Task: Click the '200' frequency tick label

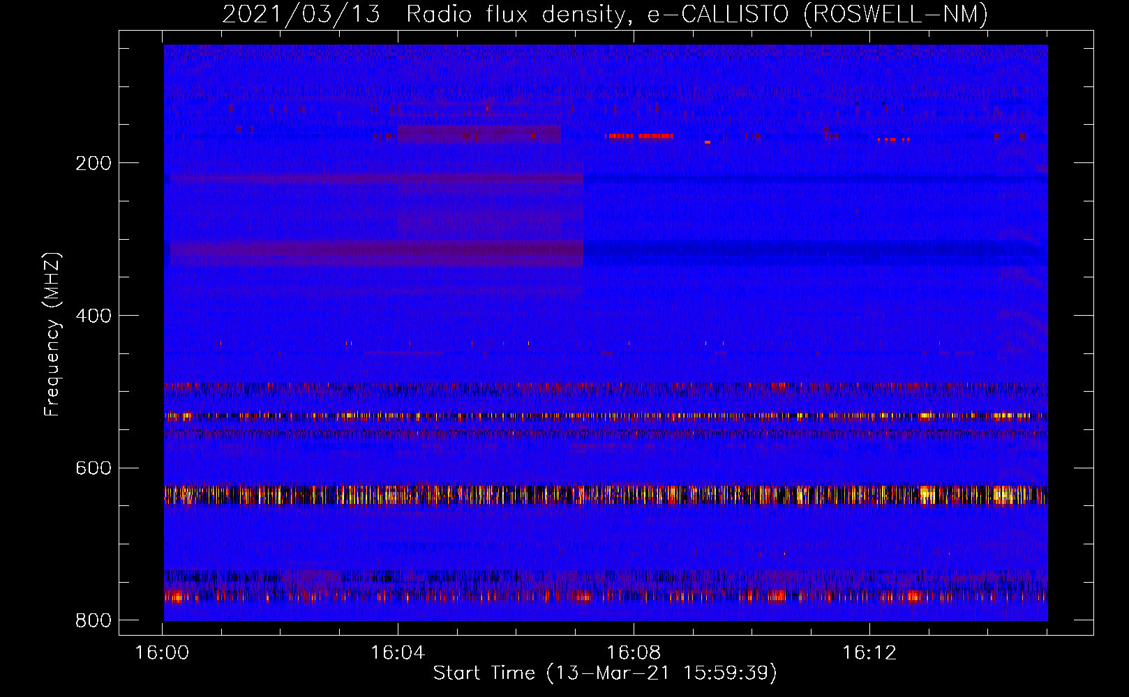Action: point(94,163)
